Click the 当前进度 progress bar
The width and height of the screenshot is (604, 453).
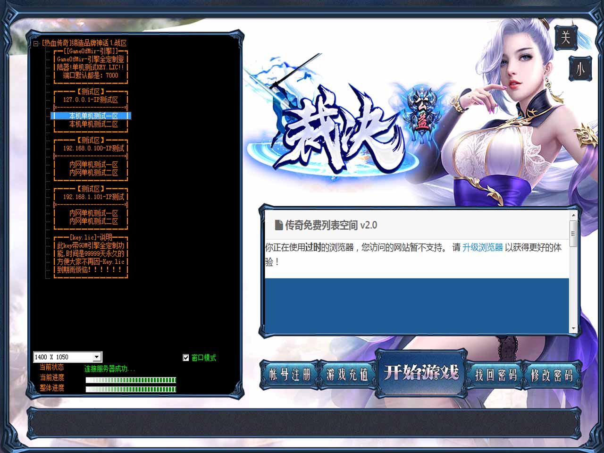(131, 380)
